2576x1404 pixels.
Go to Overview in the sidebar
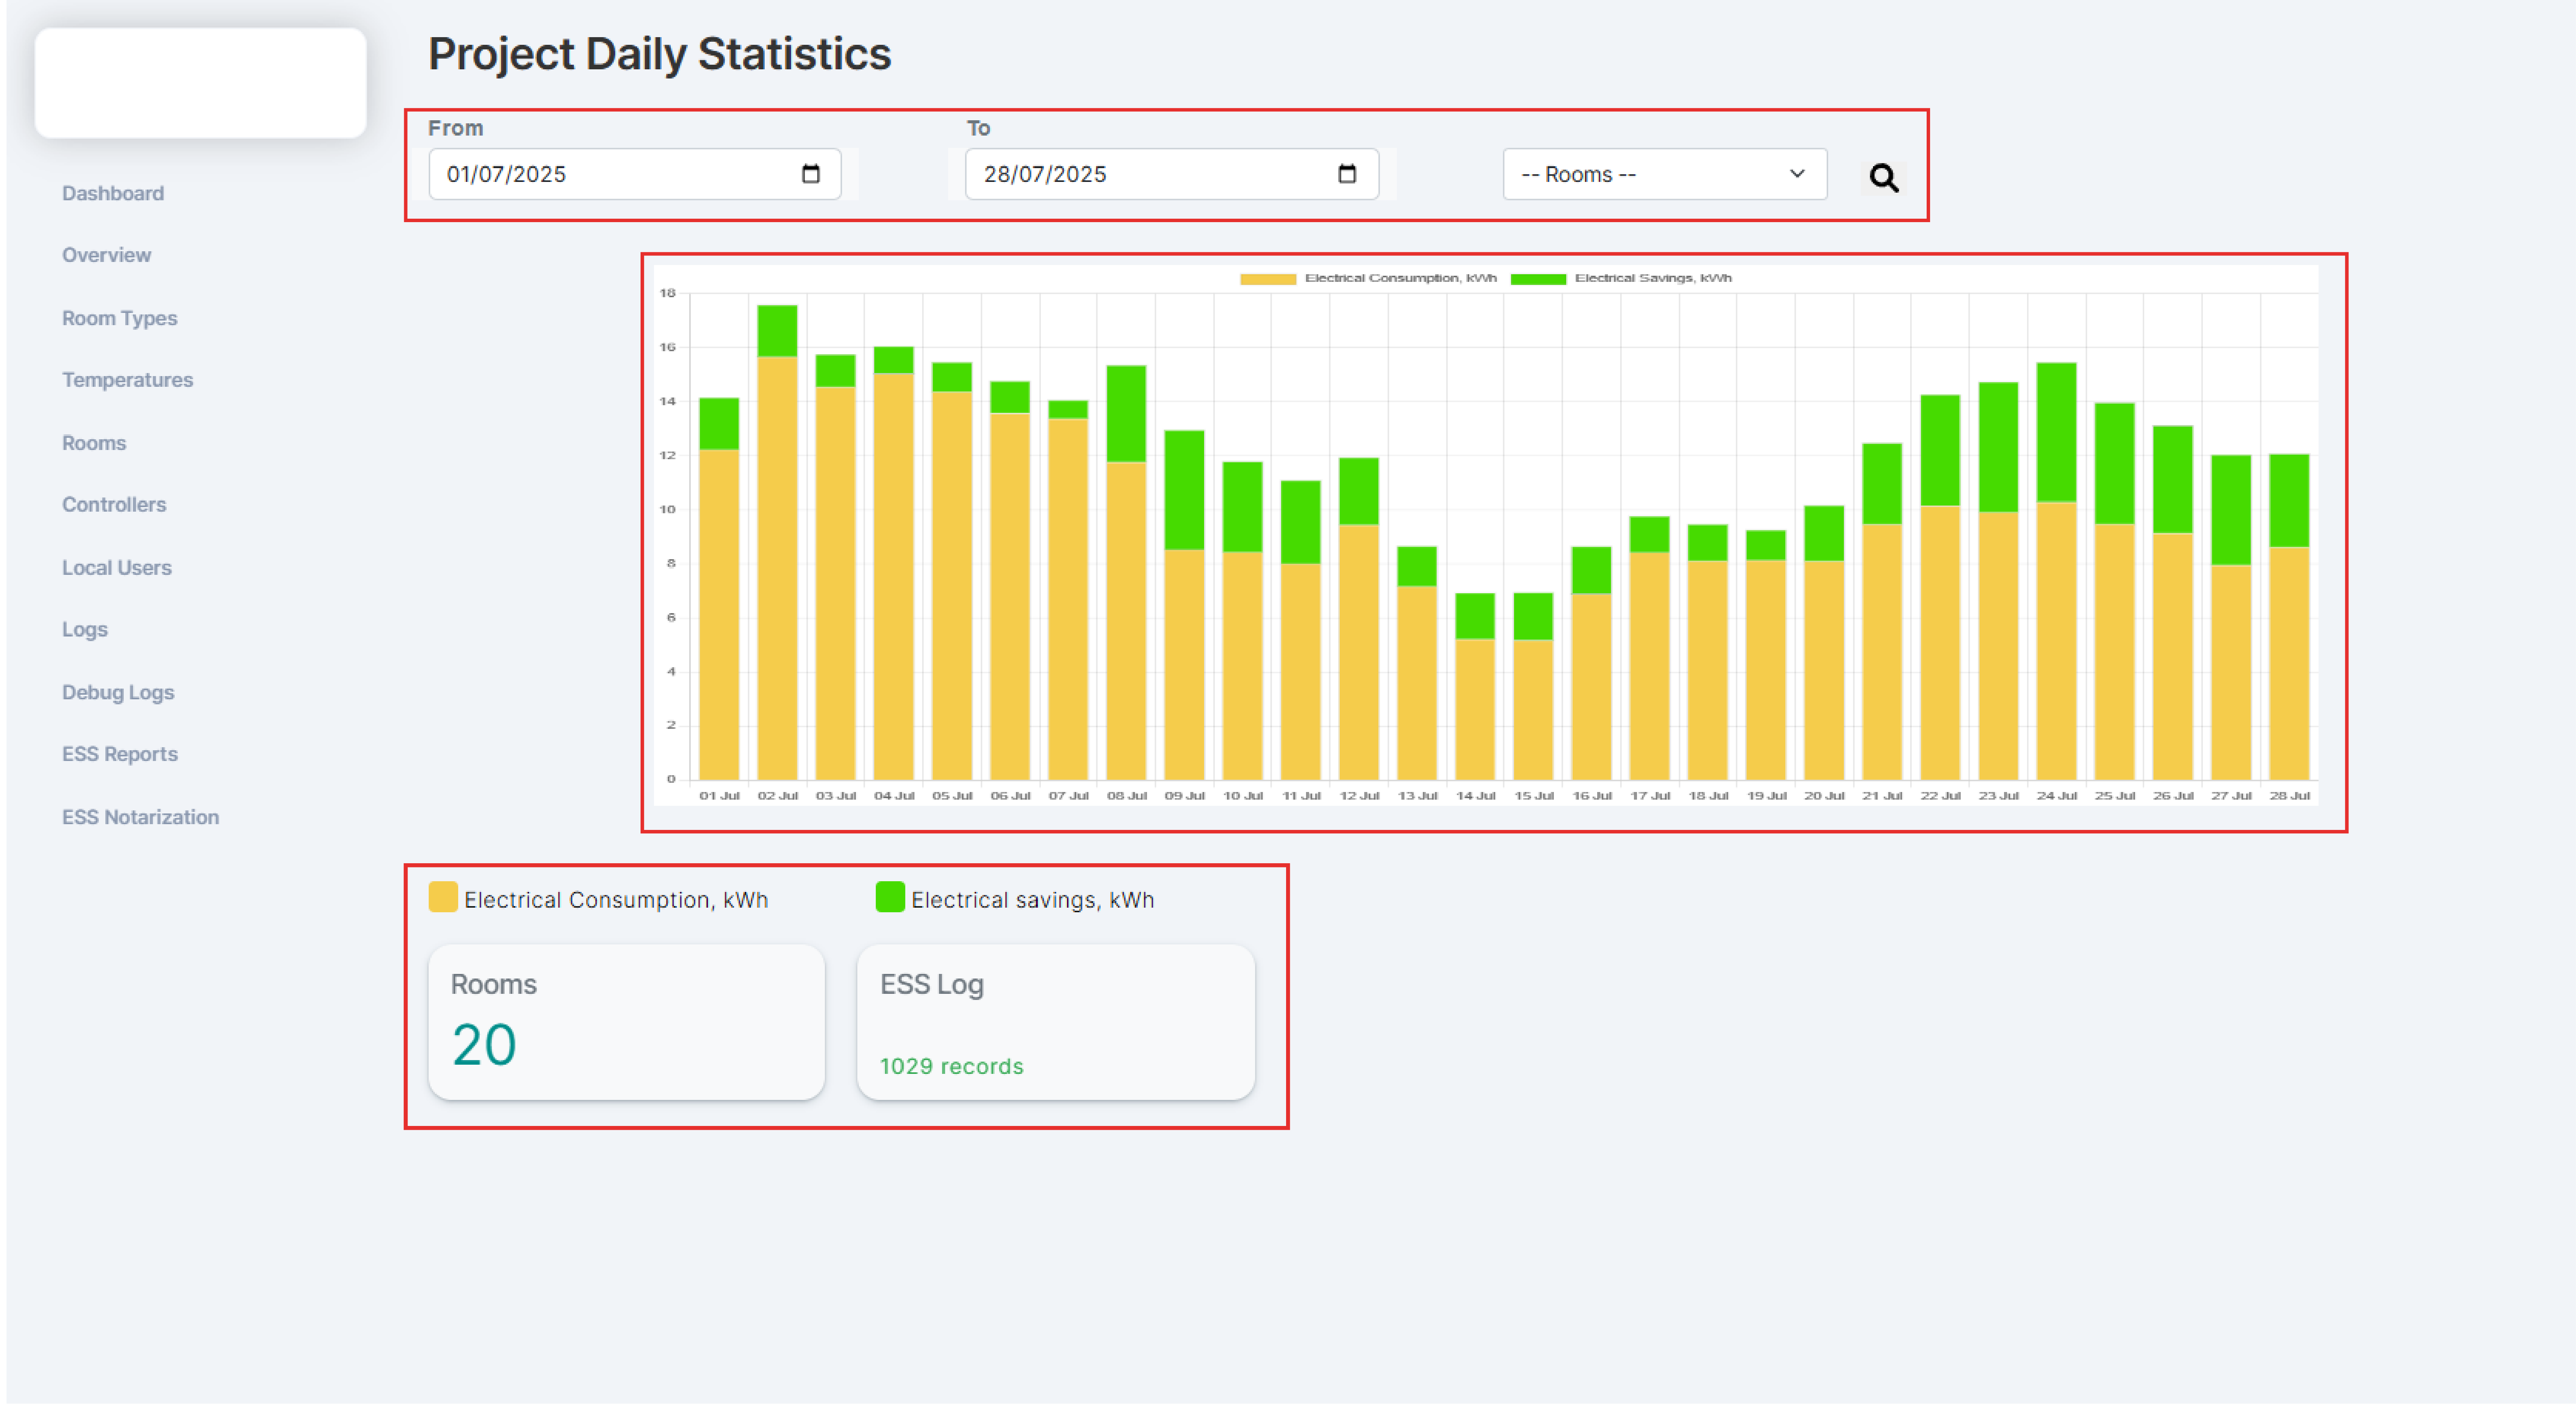[x=106, y=255]
